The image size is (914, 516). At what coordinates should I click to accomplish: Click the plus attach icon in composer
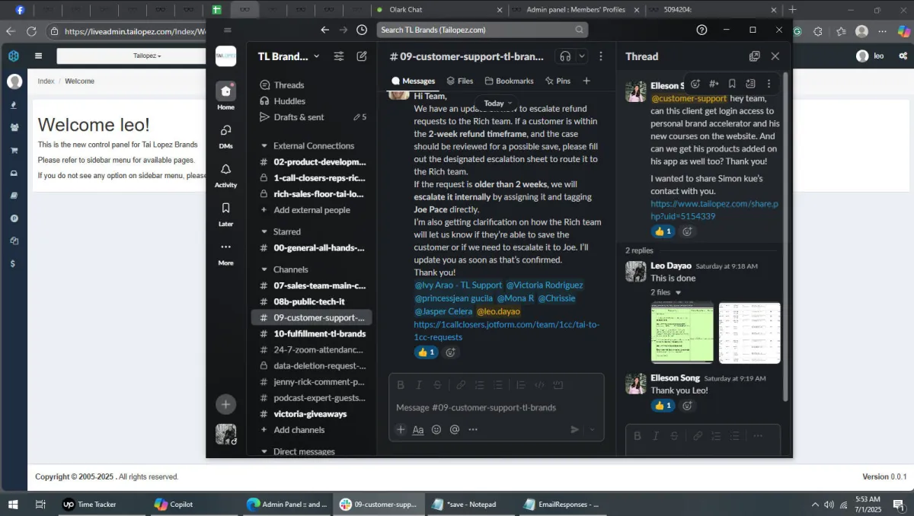[401, 429]
